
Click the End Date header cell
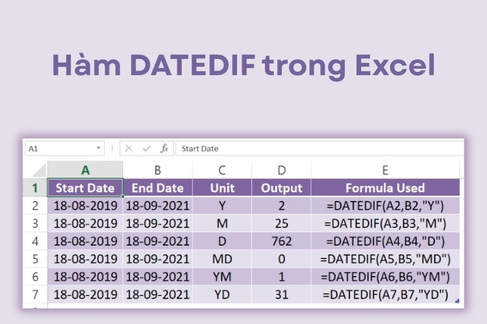(158, 188)
